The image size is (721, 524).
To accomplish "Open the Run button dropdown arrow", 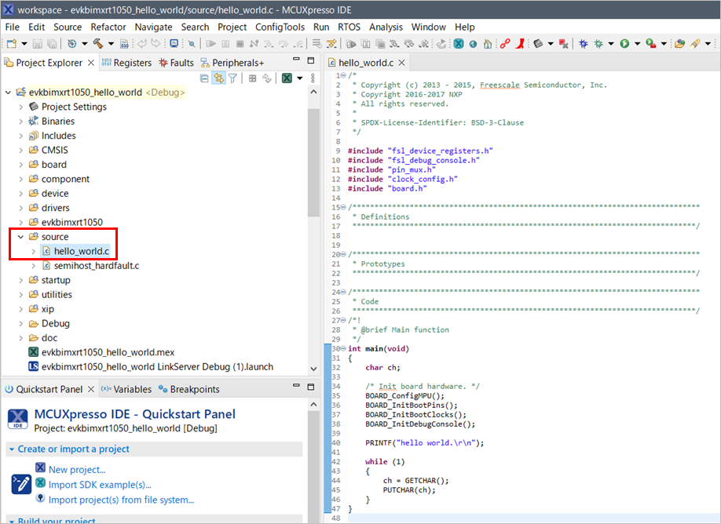I will tap(637, 44).
